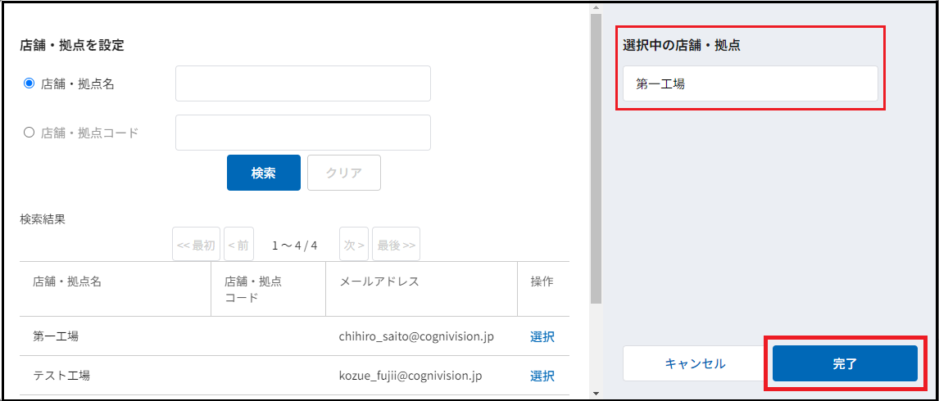939x401 pixels.
Task: Click the 店舗・拠点コード text input field
Action: [x=302, y=133]
